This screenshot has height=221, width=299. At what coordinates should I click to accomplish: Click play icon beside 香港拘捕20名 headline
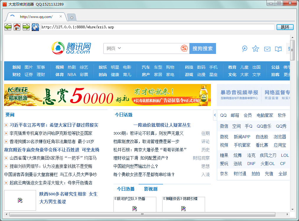click(6, 141)
